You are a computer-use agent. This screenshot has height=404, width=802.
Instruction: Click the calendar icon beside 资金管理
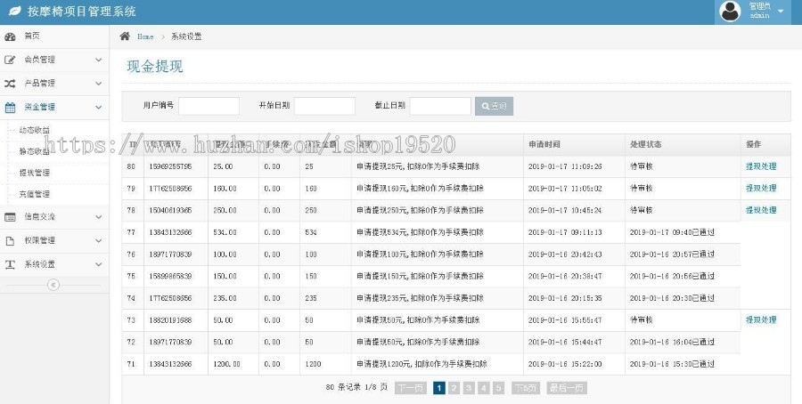pos(10,108)
